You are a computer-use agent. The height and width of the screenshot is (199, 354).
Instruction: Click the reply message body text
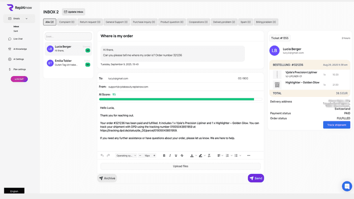pos(180,123)
